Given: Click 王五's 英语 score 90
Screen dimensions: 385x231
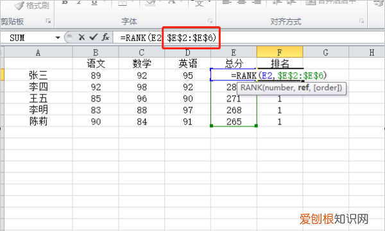Looking at the screenshot, I should click(x=187, y=98).
